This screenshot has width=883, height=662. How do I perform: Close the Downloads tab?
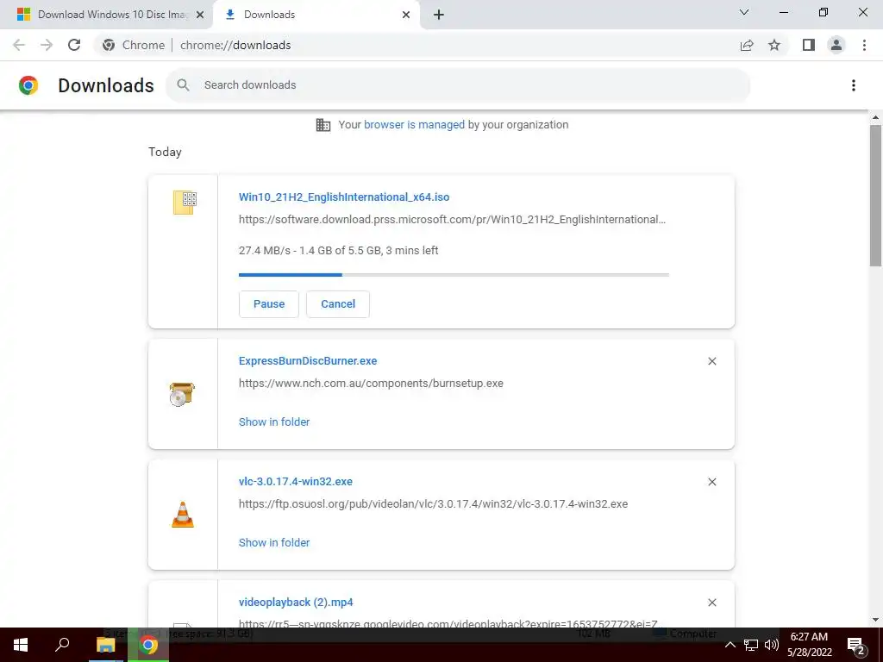point(406,15)
